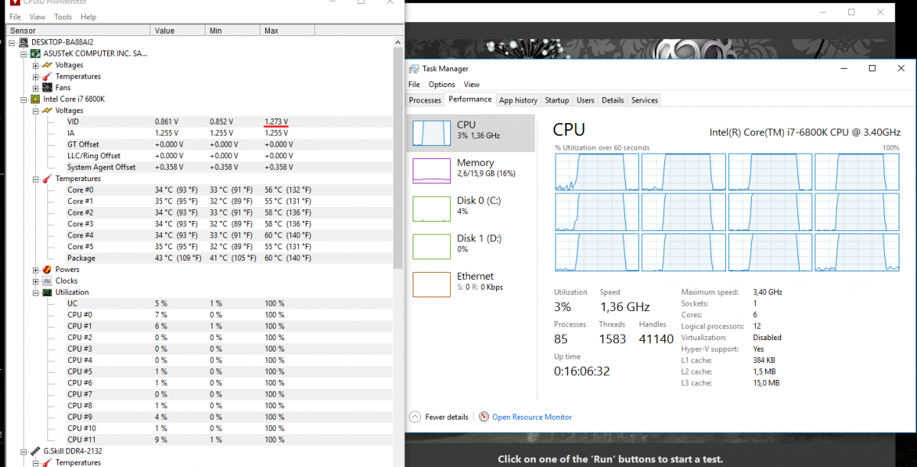
Task: Switch to the Services tab
Action: (644, 100)
